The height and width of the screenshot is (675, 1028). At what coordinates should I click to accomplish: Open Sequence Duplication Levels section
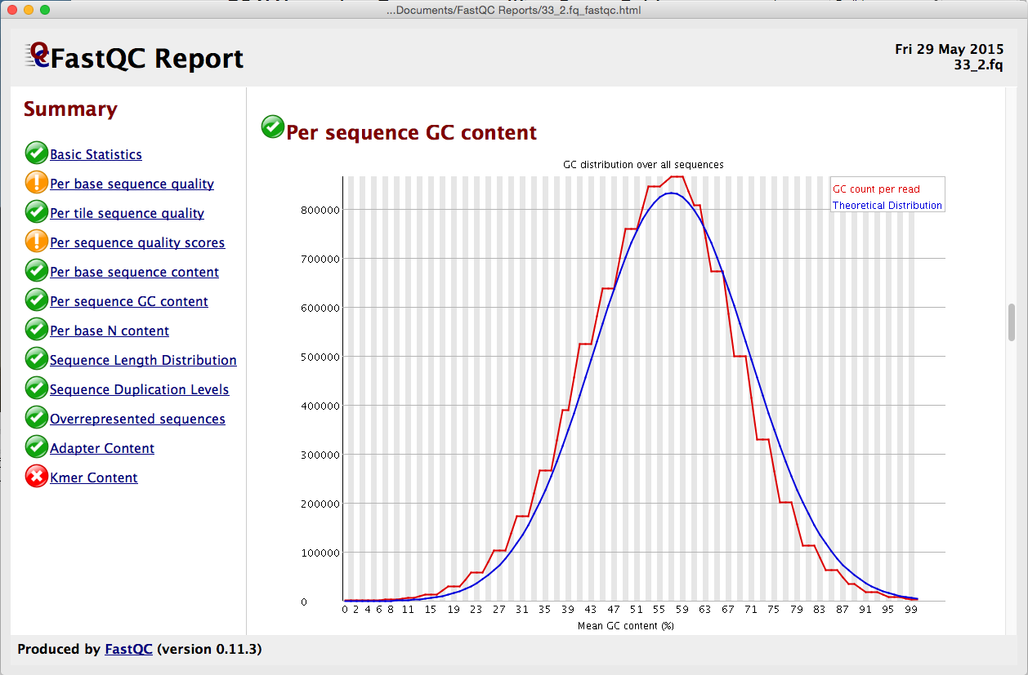pyautogui.click(x=139, y=389)
